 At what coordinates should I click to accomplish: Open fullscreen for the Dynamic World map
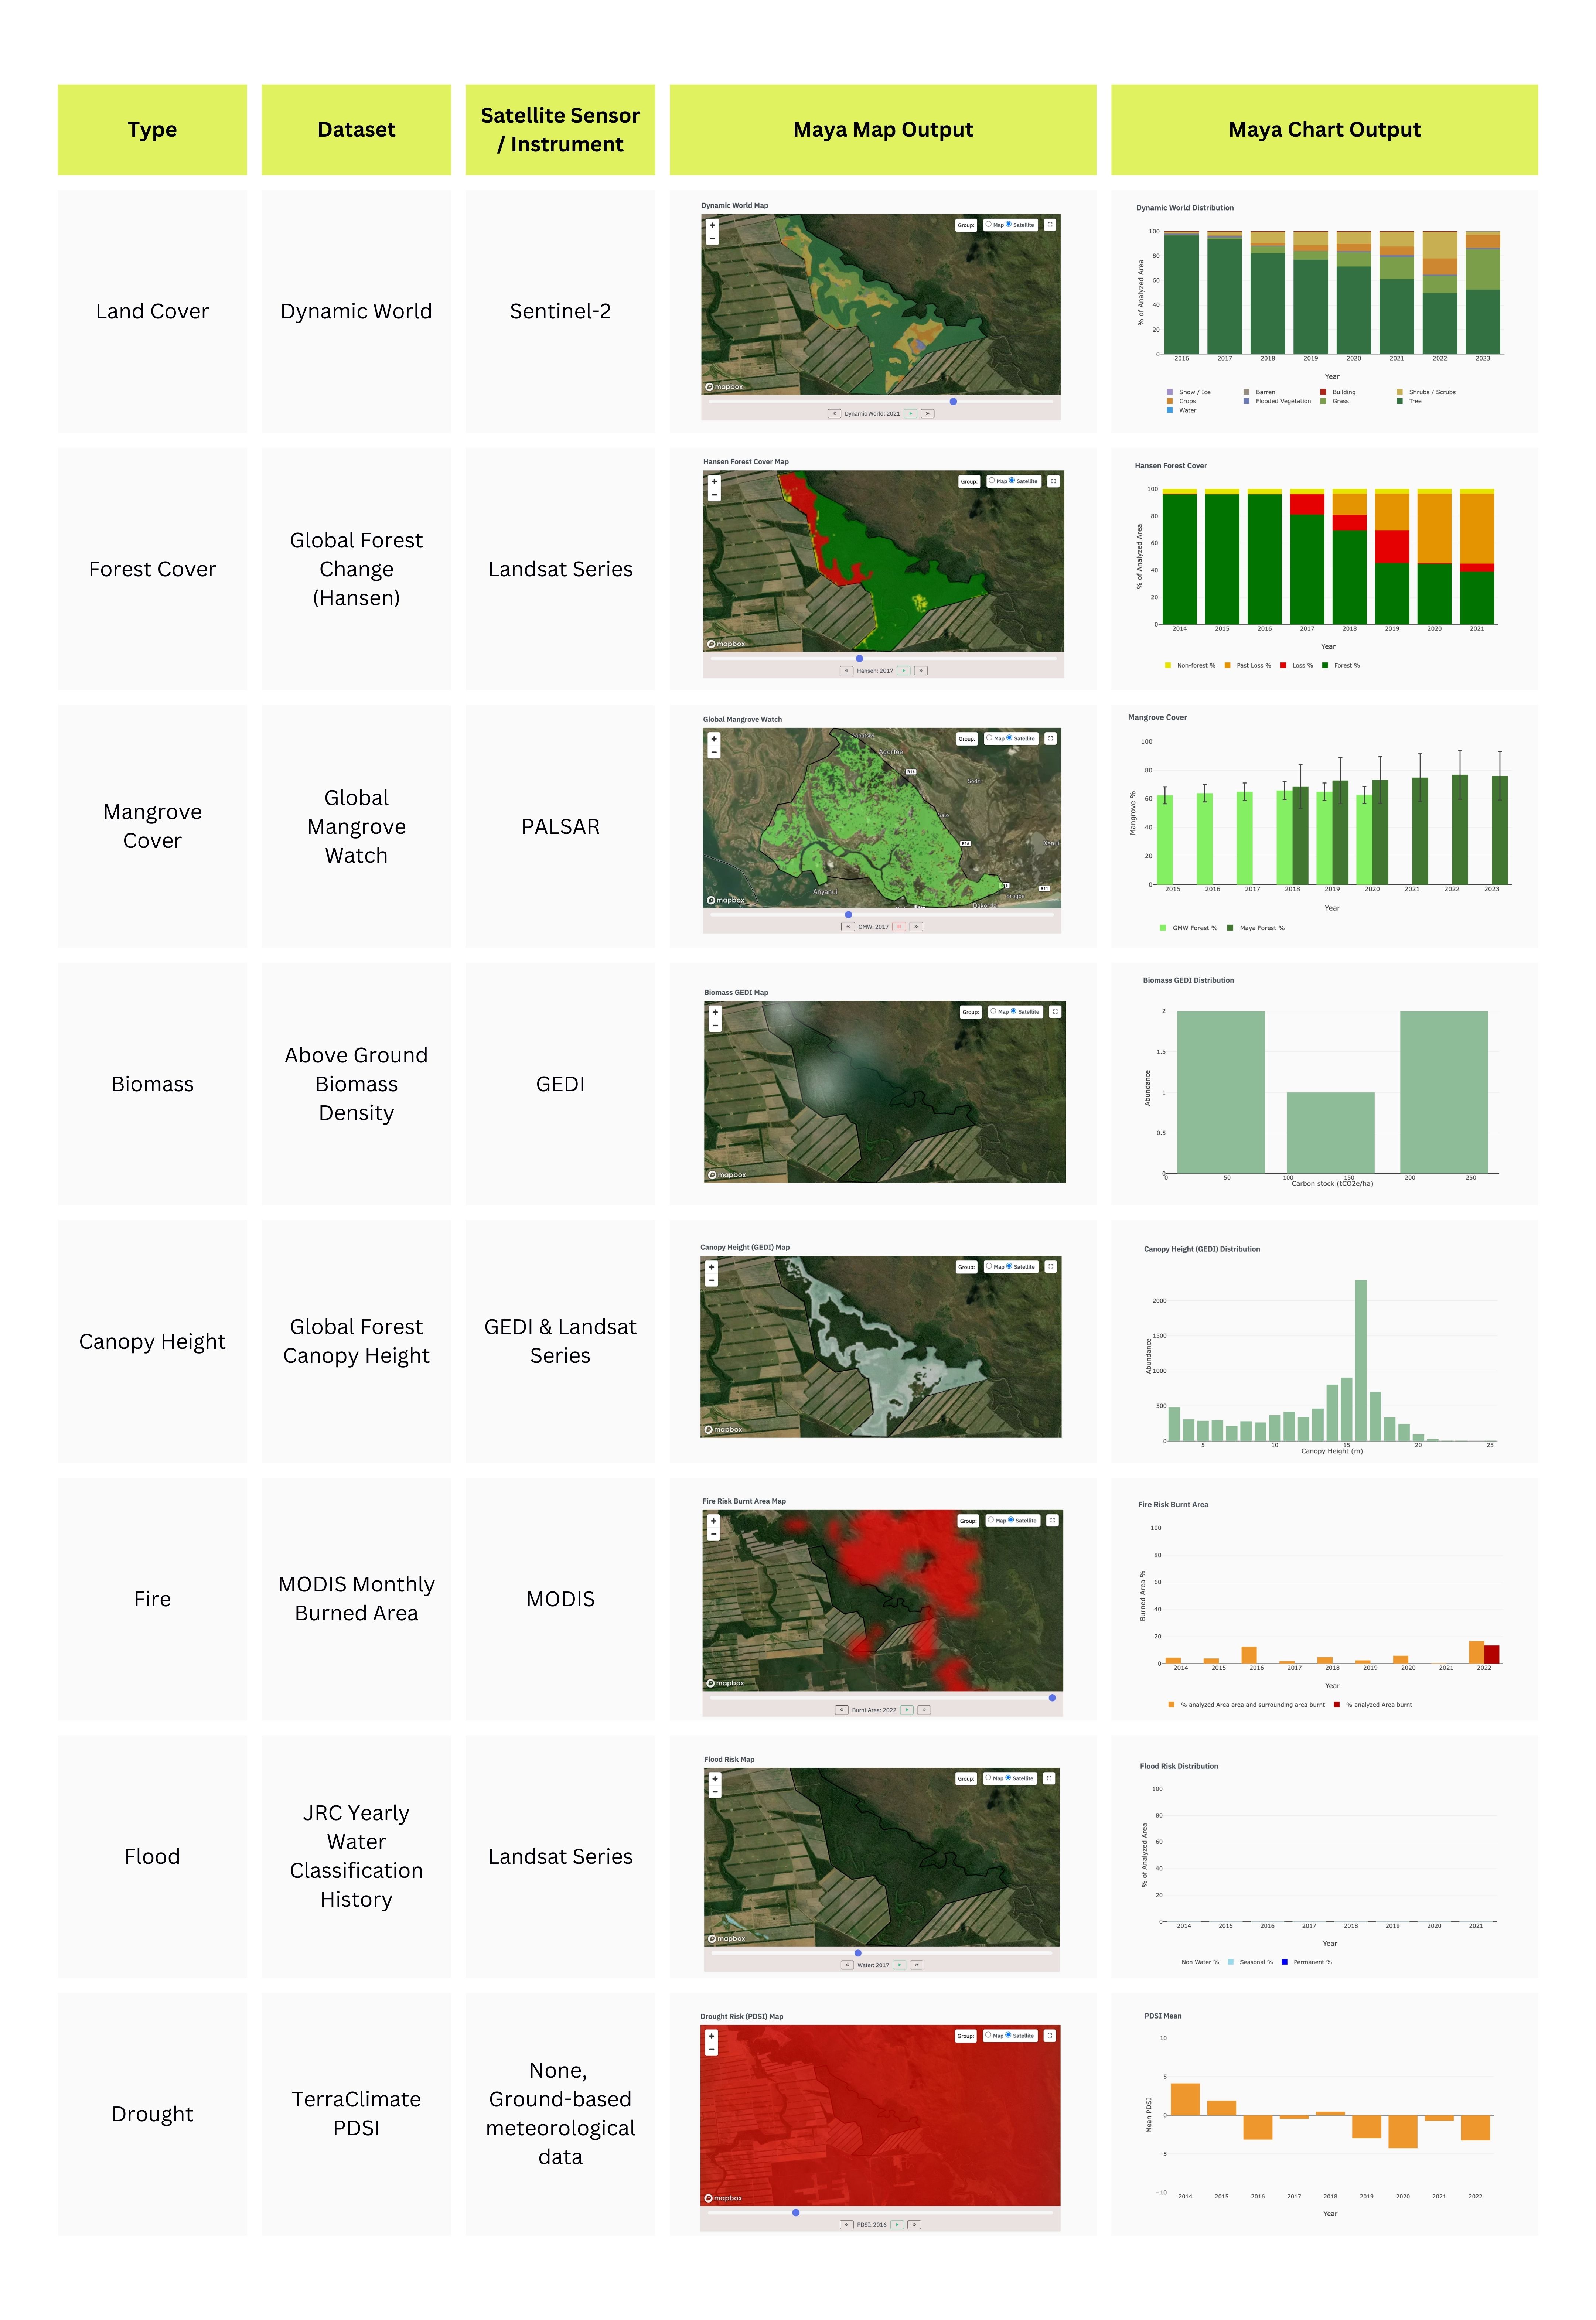point(1050,225)
